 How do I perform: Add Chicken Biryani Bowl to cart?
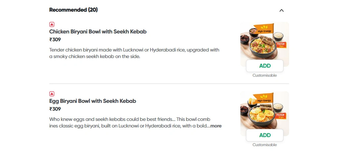pyautogui.click(x=264, y=66)
